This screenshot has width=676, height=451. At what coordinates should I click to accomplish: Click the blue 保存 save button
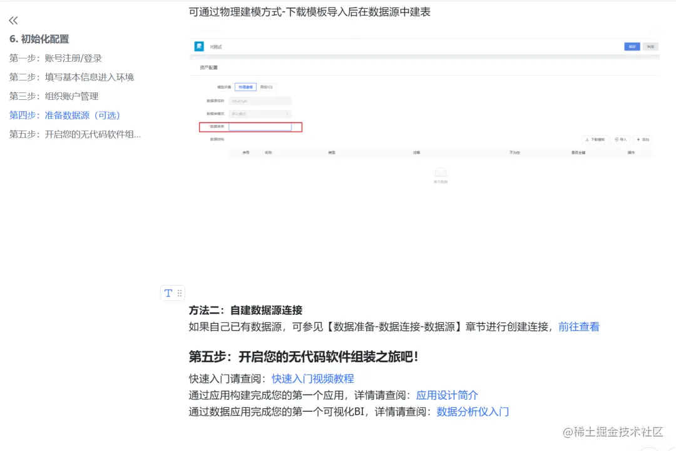click(632, 46)
